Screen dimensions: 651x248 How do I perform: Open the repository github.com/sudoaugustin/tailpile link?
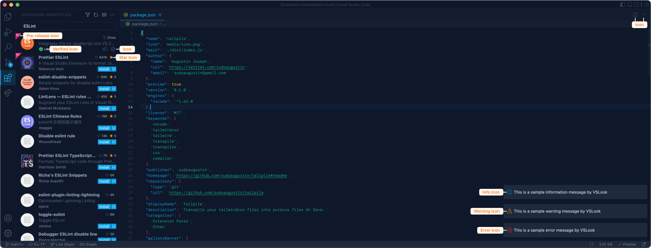tap(216, 193)
